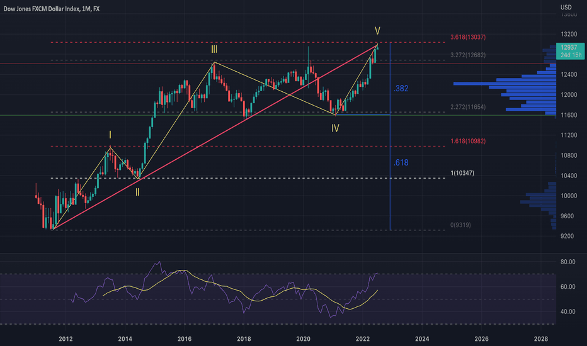Click the 0(9319) Fibonacci level label

tap(460, 225)
